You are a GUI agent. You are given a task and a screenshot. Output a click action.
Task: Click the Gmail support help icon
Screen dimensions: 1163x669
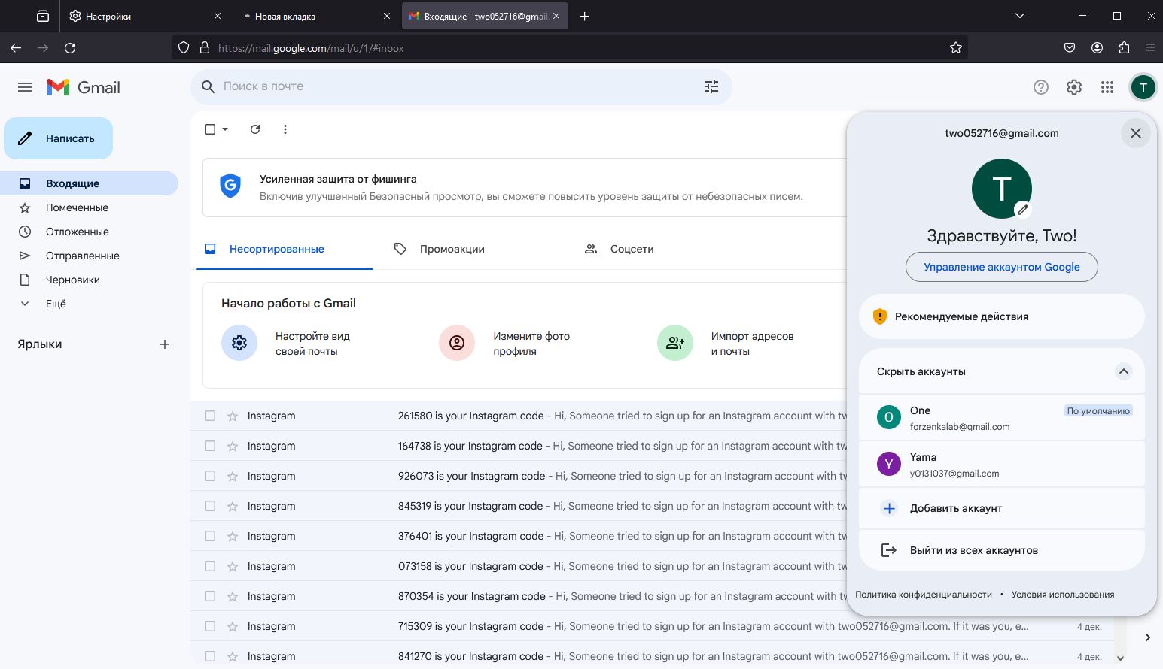pos(1041,87)
